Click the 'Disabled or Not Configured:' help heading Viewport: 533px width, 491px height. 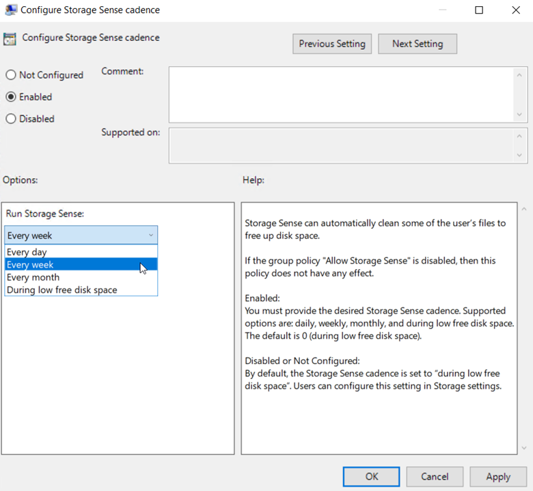(x=302, y=361)
